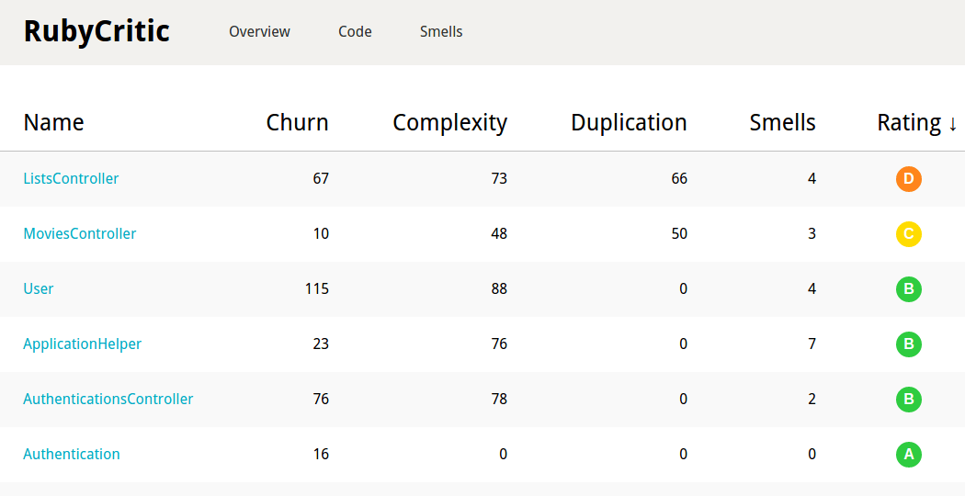View the ApplicationHelper class link

82,344
